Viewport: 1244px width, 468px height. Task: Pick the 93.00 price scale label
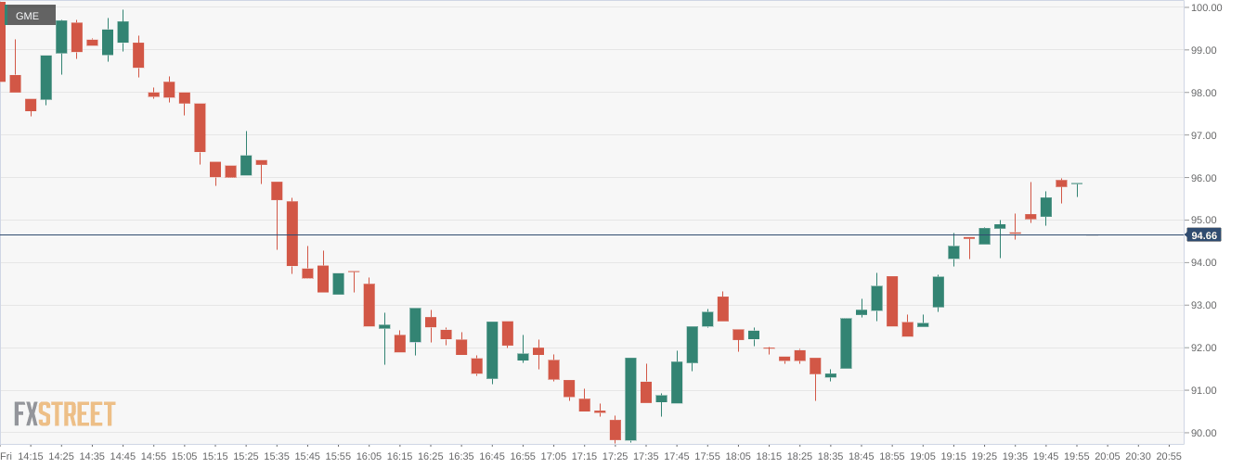pos(1206,305)
